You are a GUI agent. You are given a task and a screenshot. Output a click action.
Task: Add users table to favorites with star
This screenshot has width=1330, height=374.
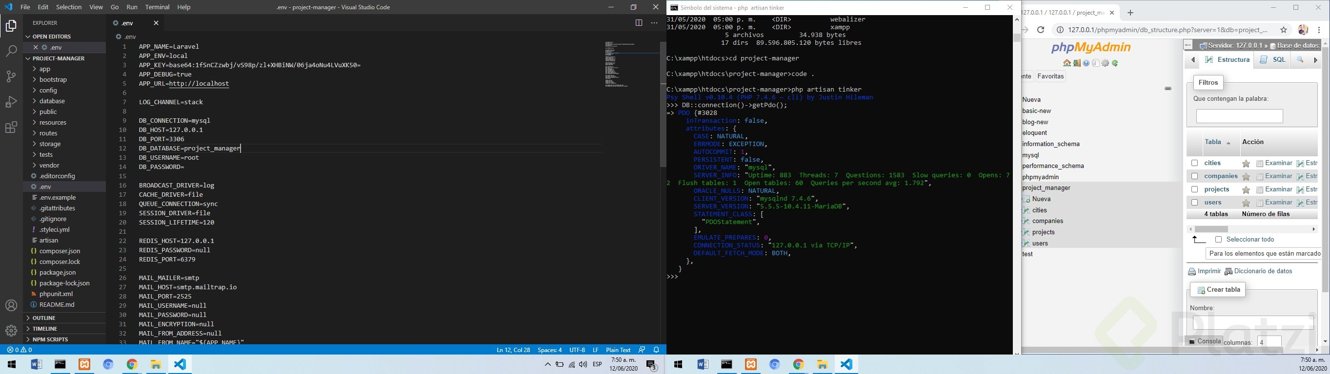pos(1246,203)
